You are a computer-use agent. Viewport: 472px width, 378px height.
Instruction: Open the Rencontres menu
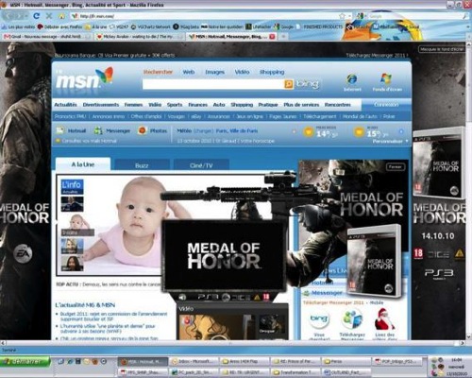pyautogui.click(x=338, y=105)
